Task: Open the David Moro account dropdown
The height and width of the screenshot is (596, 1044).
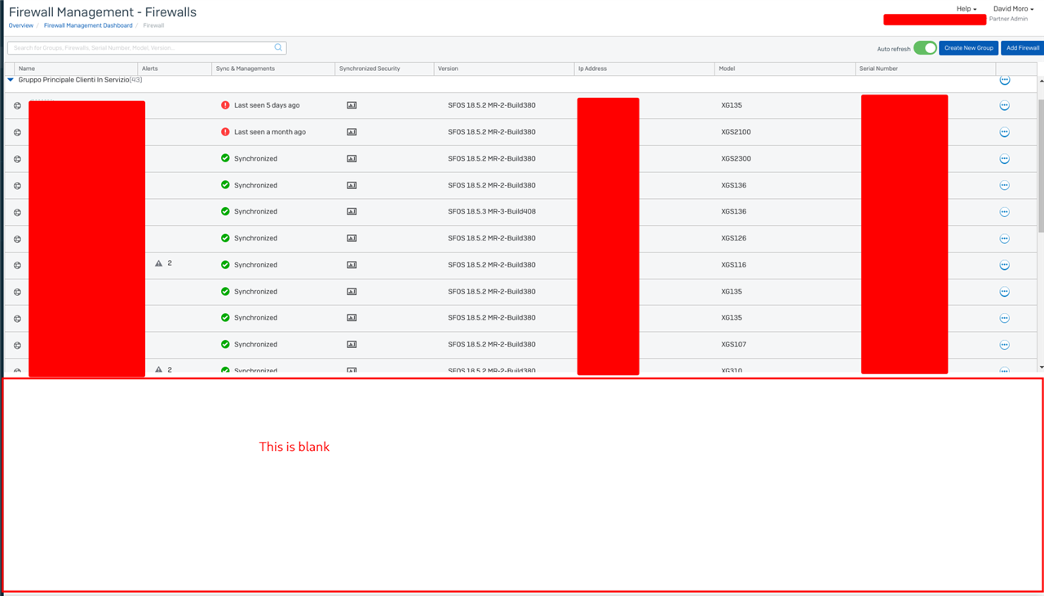Action: click(1013, 9)
